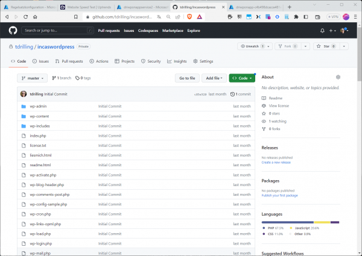Open the master branch dropdown
The height and width of the screenshot is (256, 362).
[x=33, y=78]
